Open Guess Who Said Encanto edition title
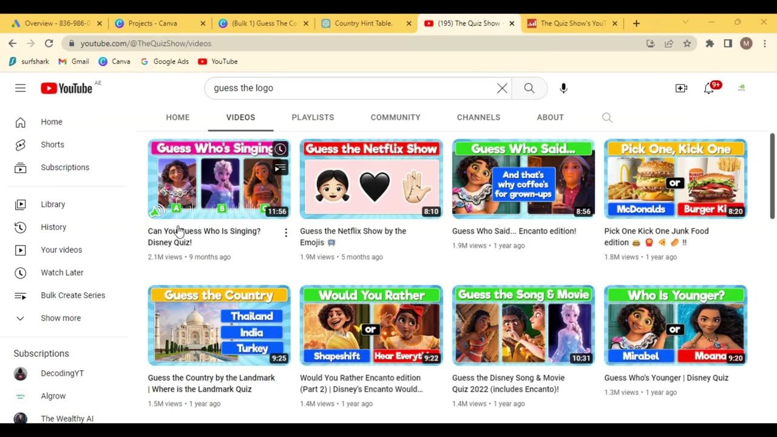 [514, 231]
